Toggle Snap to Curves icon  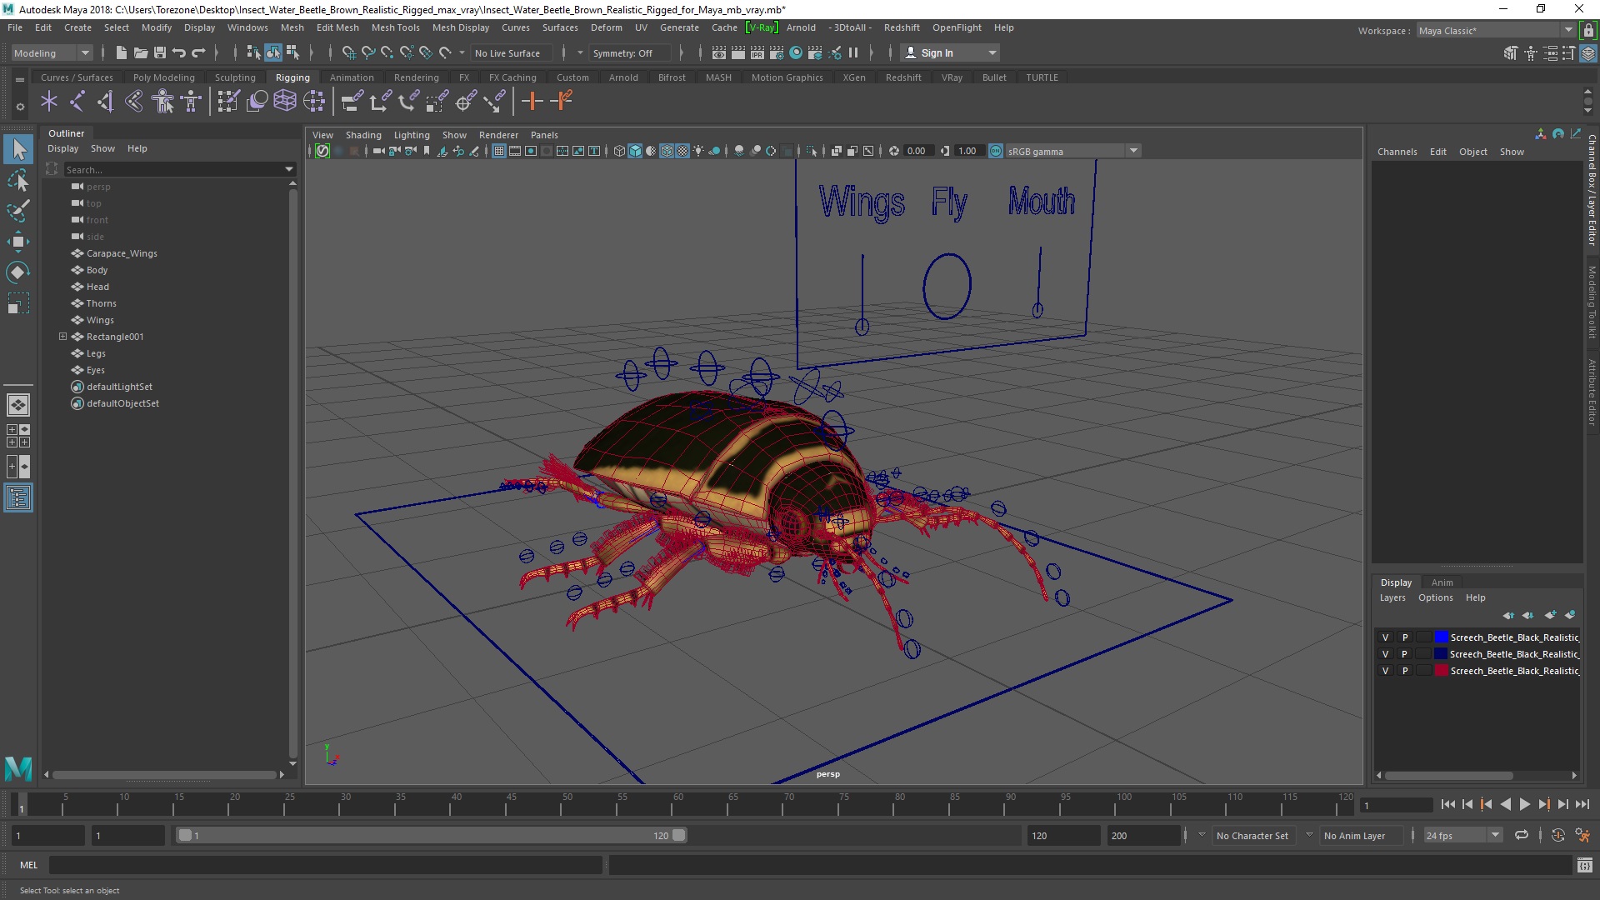[x=368, y=52]
